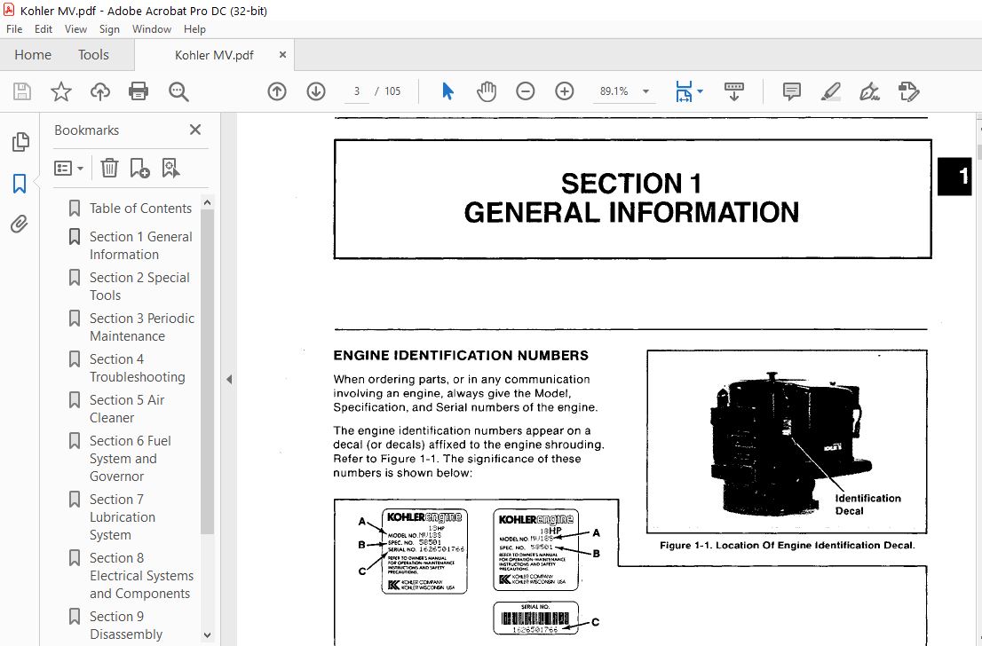Open the Sign document pen tool
This screenshot has width=982, height=646.
point(869,91)
